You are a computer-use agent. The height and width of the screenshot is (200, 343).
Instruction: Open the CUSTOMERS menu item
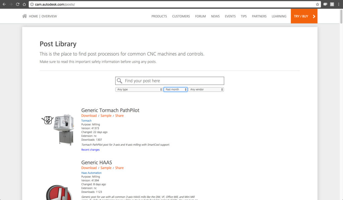pyautogui.click(x=181, y=16)
